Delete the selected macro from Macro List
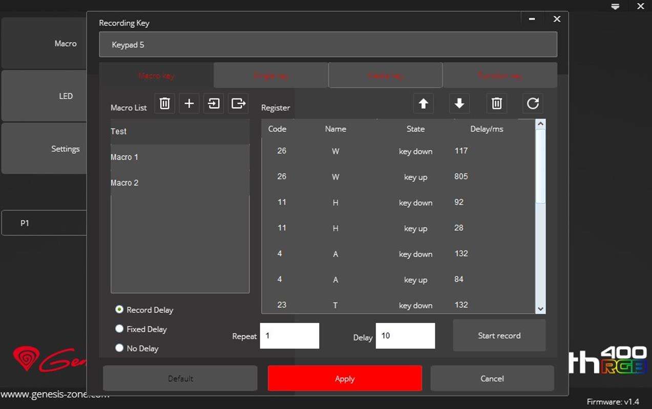The image size is (652, 409). [x=164, y=103]
